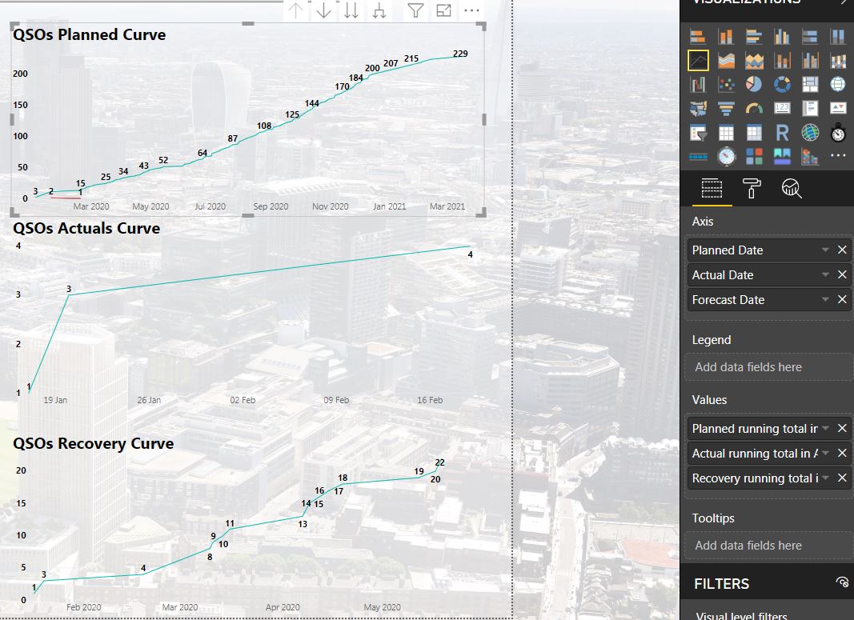The height and width of the screenshot is (620, 854).
Task: Open Forecast Date field dropdown arrow
Action: pos(825,299)
